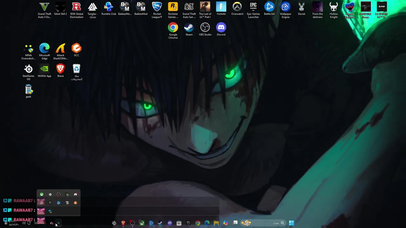Collapse hidden tray icons chevron
This screenshot has height=228, width=406.
tap(58, 223)
